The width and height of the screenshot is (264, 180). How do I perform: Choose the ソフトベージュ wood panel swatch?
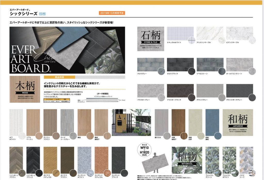33,123
